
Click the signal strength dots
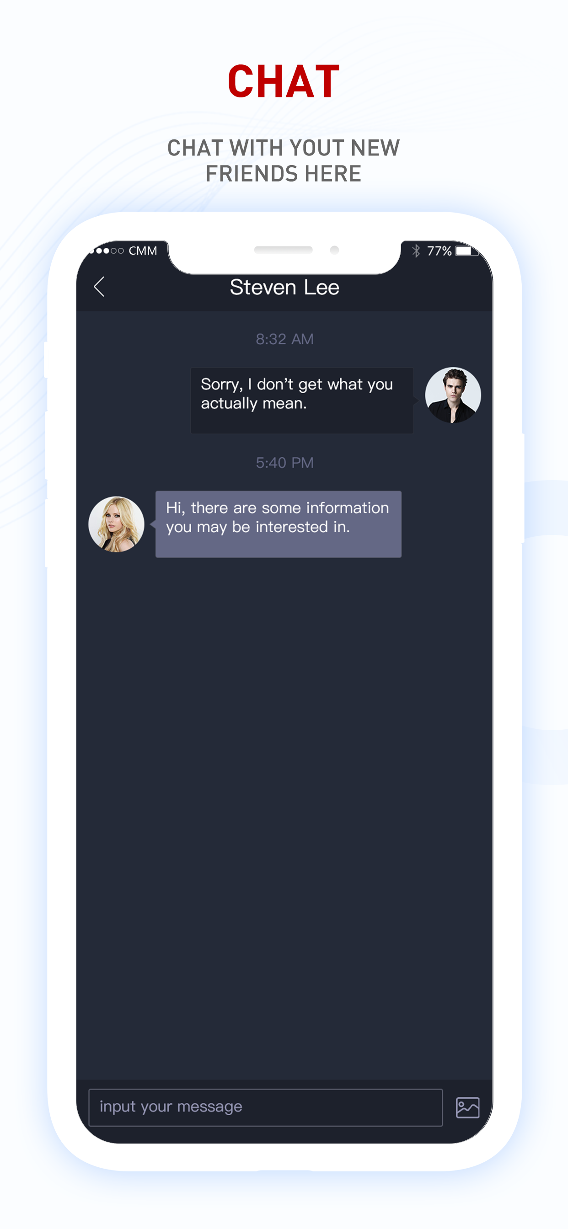point(107,251)
